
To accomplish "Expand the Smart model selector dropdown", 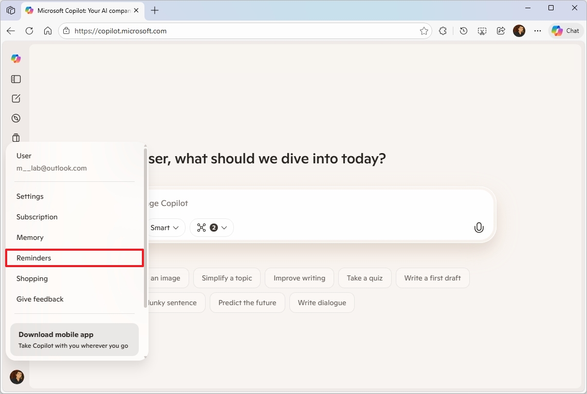I will [165, 227].
